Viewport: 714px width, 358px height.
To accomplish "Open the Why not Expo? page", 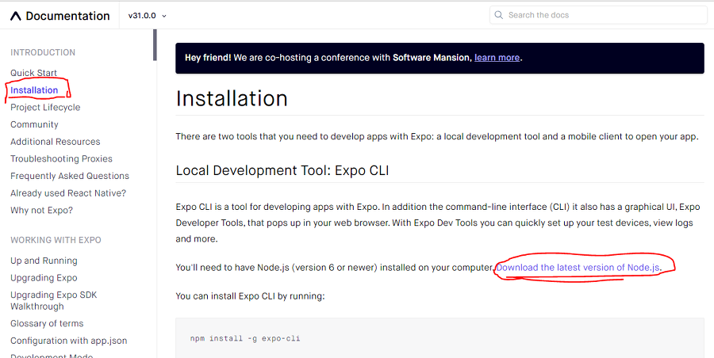I will click(41, 211).
